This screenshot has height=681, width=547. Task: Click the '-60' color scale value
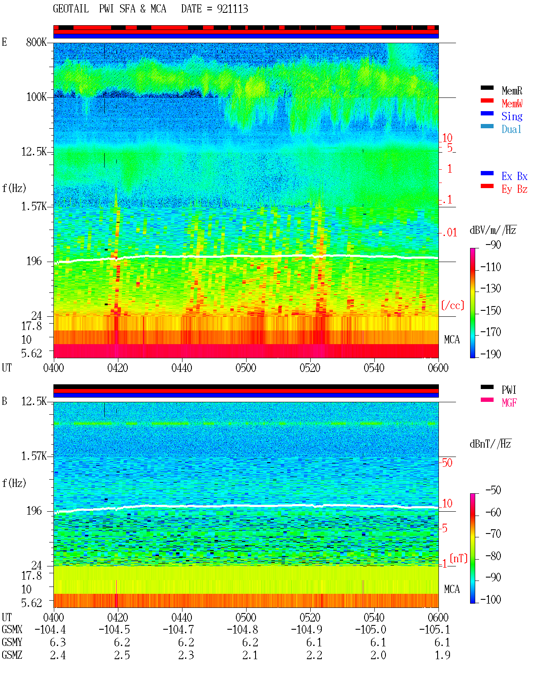pyautogui.click(x=493, y=513)
